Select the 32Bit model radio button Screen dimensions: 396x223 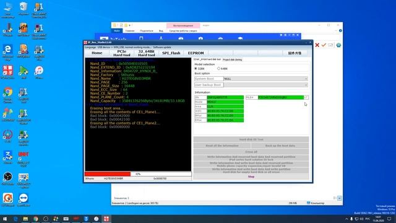(x=199, y=69)
